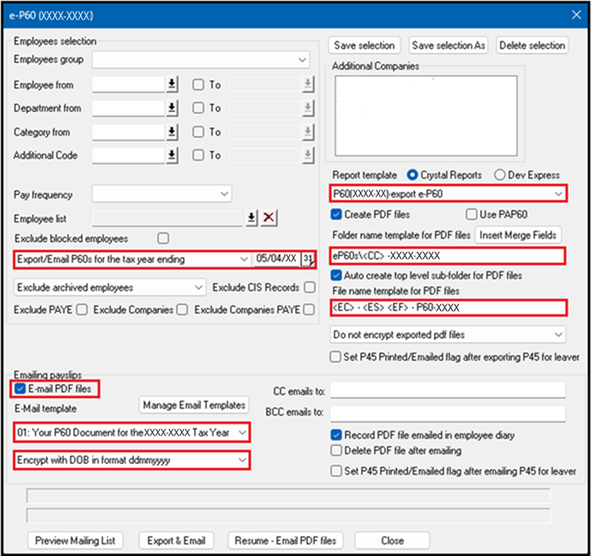Toggle Auto create top level sub-folder checkbox
Image resolution: width=592 pixels, height=556 pixels.
336,275
